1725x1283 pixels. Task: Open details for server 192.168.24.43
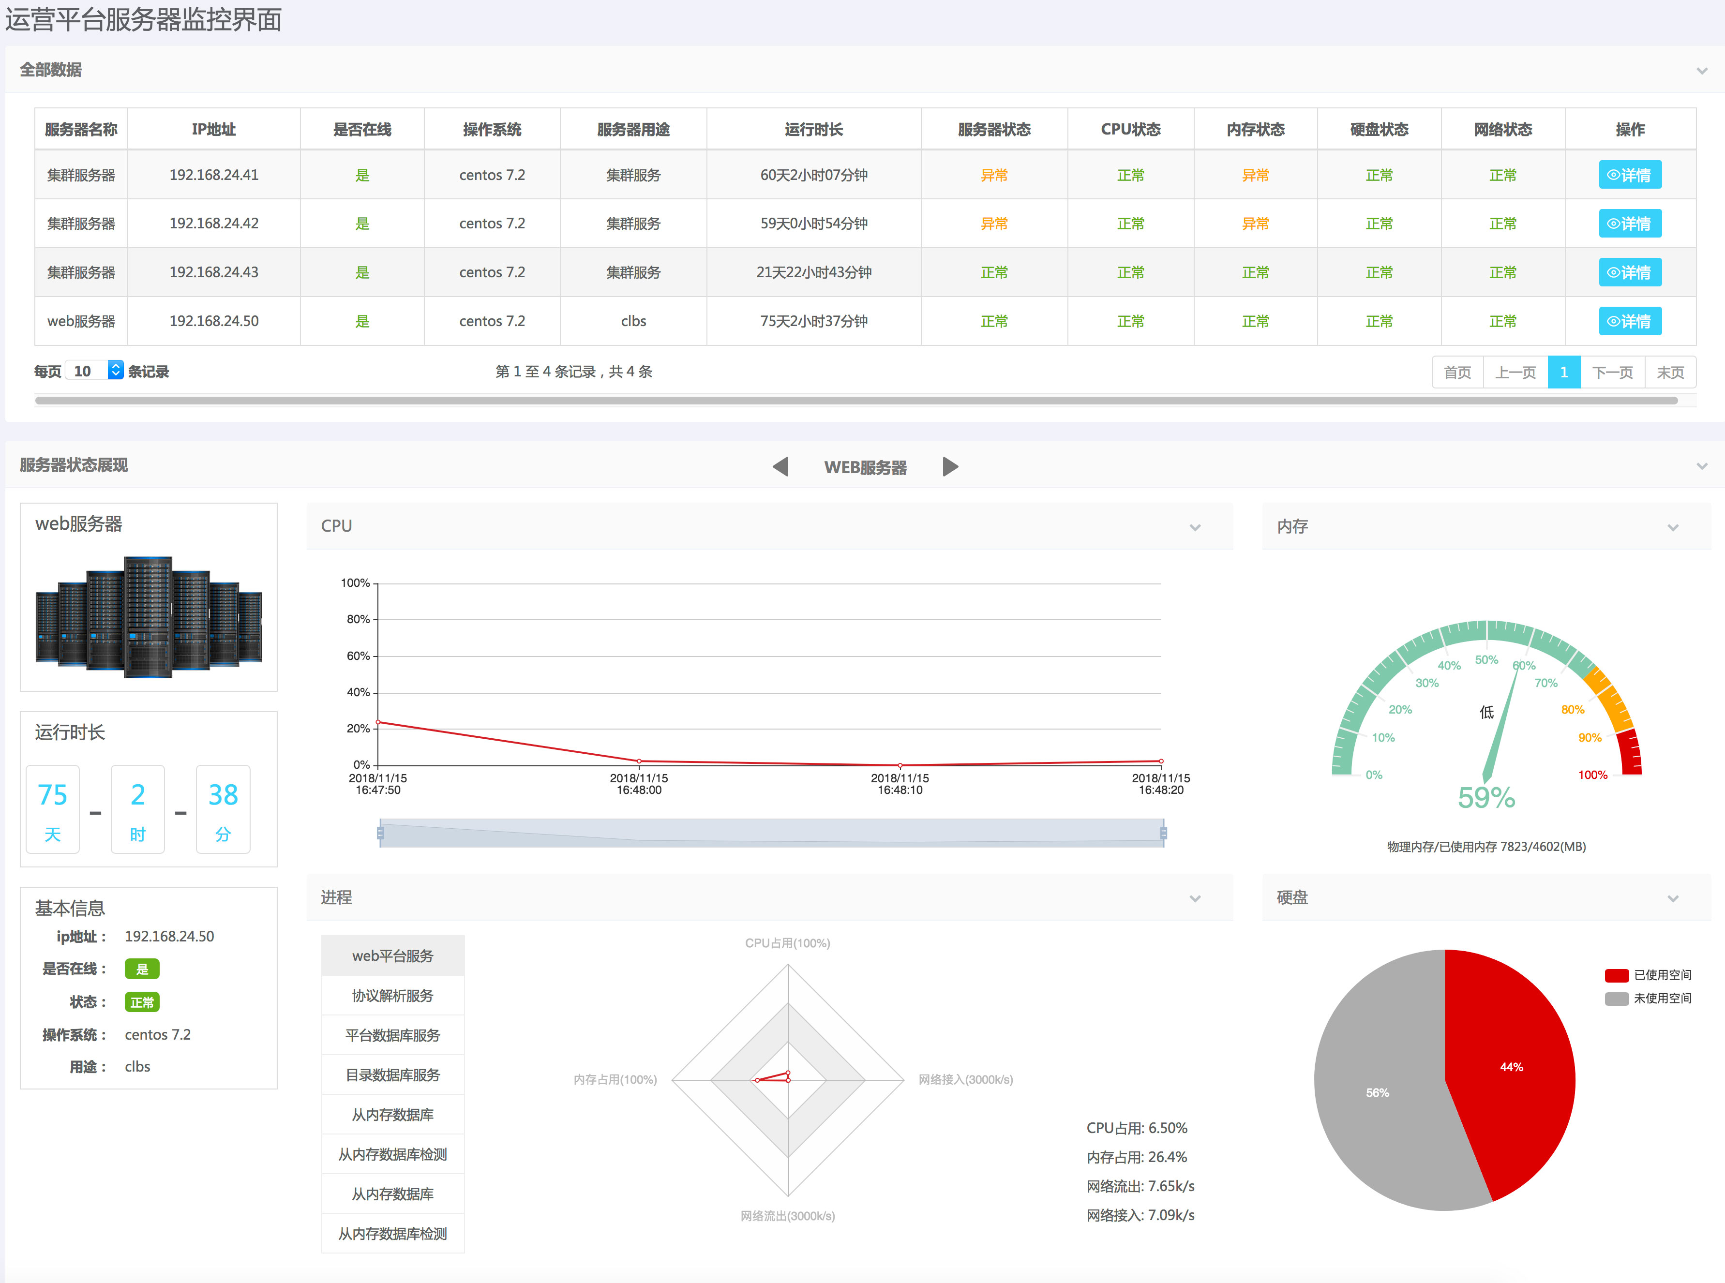coord(1630,272)
